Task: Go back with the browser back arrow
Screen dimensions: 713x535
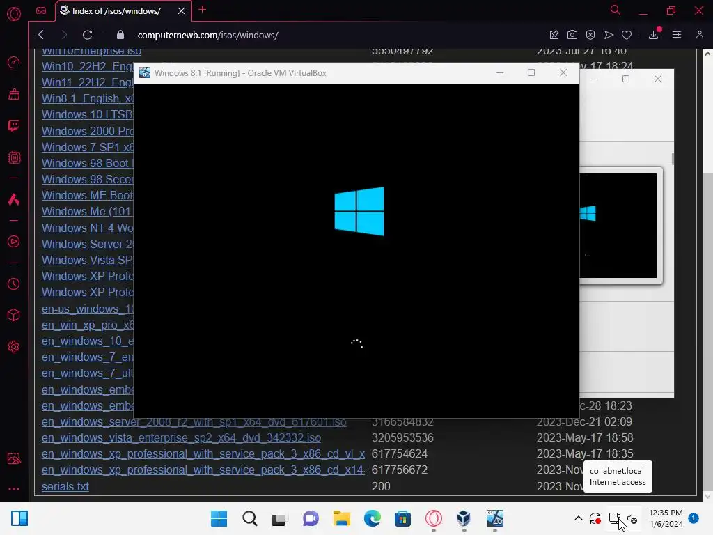Action: 41,35
